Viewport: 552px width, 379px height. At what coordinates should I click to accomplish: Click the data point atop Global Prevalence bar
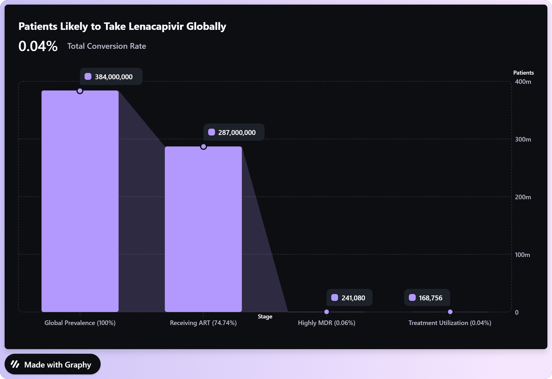click(80, 91)
